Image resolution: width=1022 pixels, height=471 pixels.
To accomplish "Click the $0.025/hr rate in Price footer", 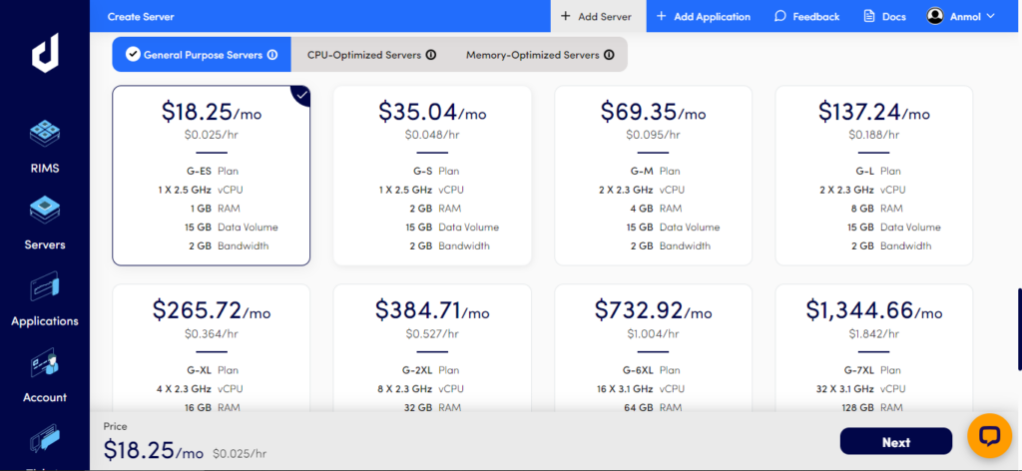I will (240, 453).
